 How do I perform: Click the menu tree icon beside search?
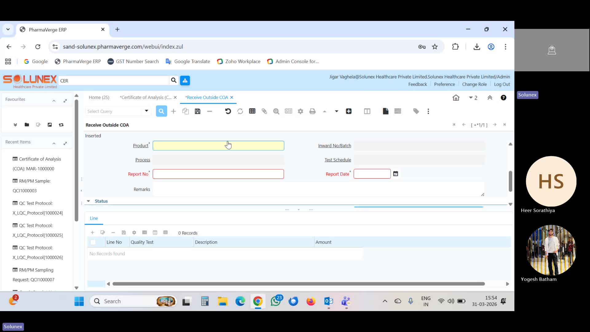[185, 81]
